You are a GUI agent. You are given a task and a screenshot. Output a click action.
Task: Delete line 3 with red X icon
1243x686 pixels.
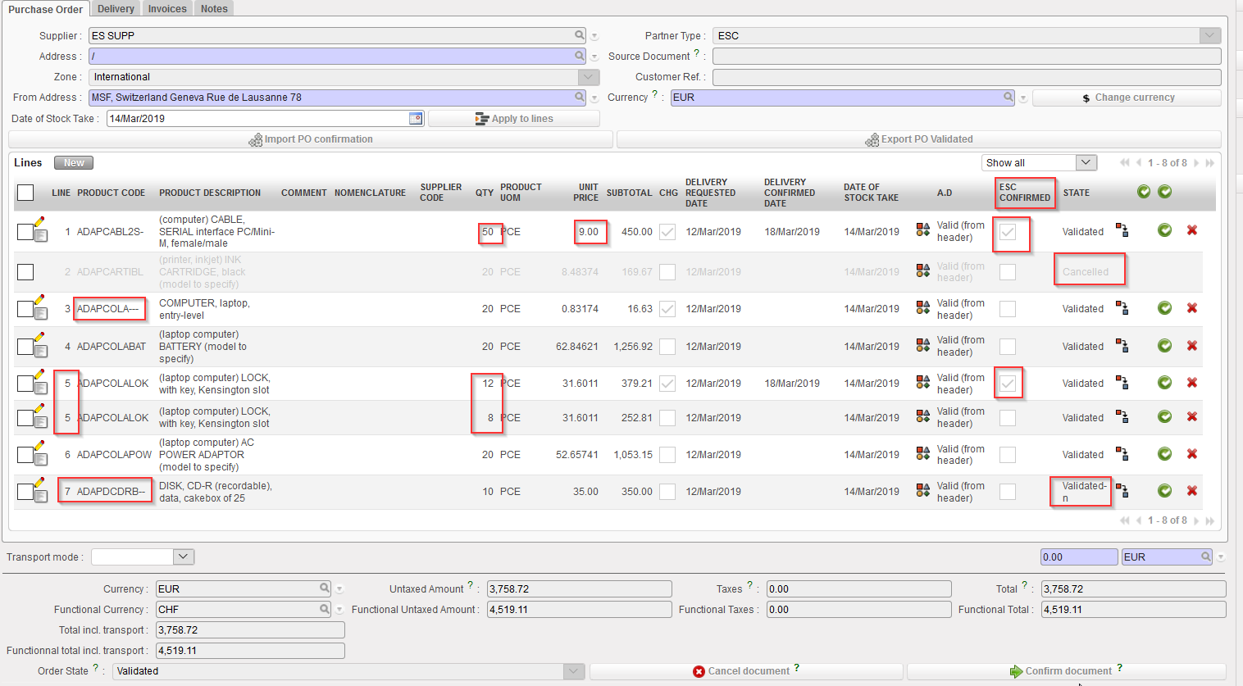(x=1192, y=308)
